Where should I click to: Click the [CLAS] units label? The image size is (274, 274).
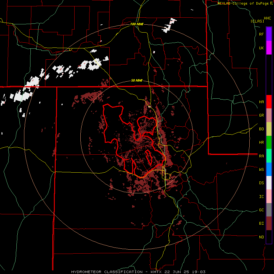(257, 21)
